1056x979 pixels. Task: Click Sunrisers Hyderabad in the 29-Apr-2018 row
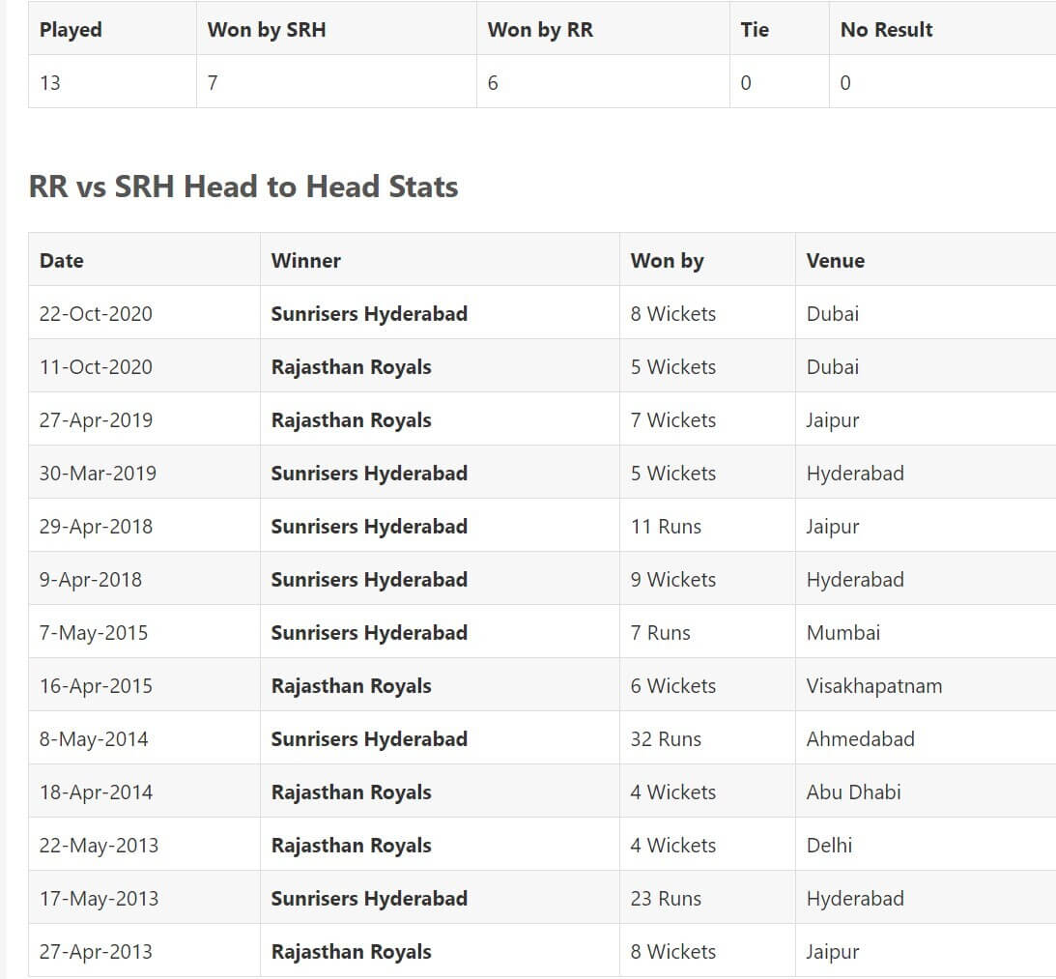click(369, 527)
